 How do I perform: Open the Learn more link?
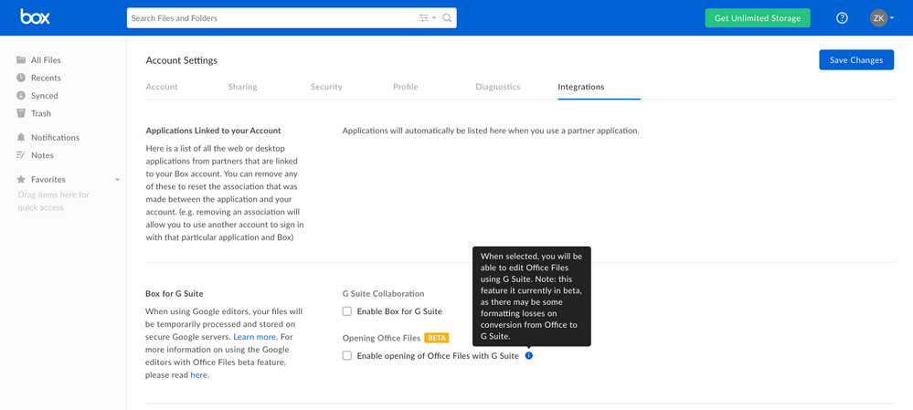pos(254,337)
